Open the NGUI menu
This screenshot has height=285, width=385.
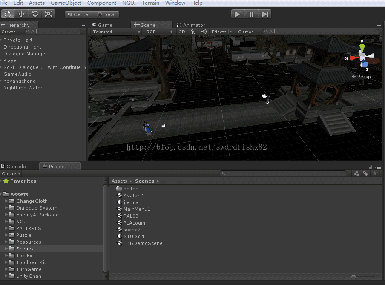(x=129, y=3)
